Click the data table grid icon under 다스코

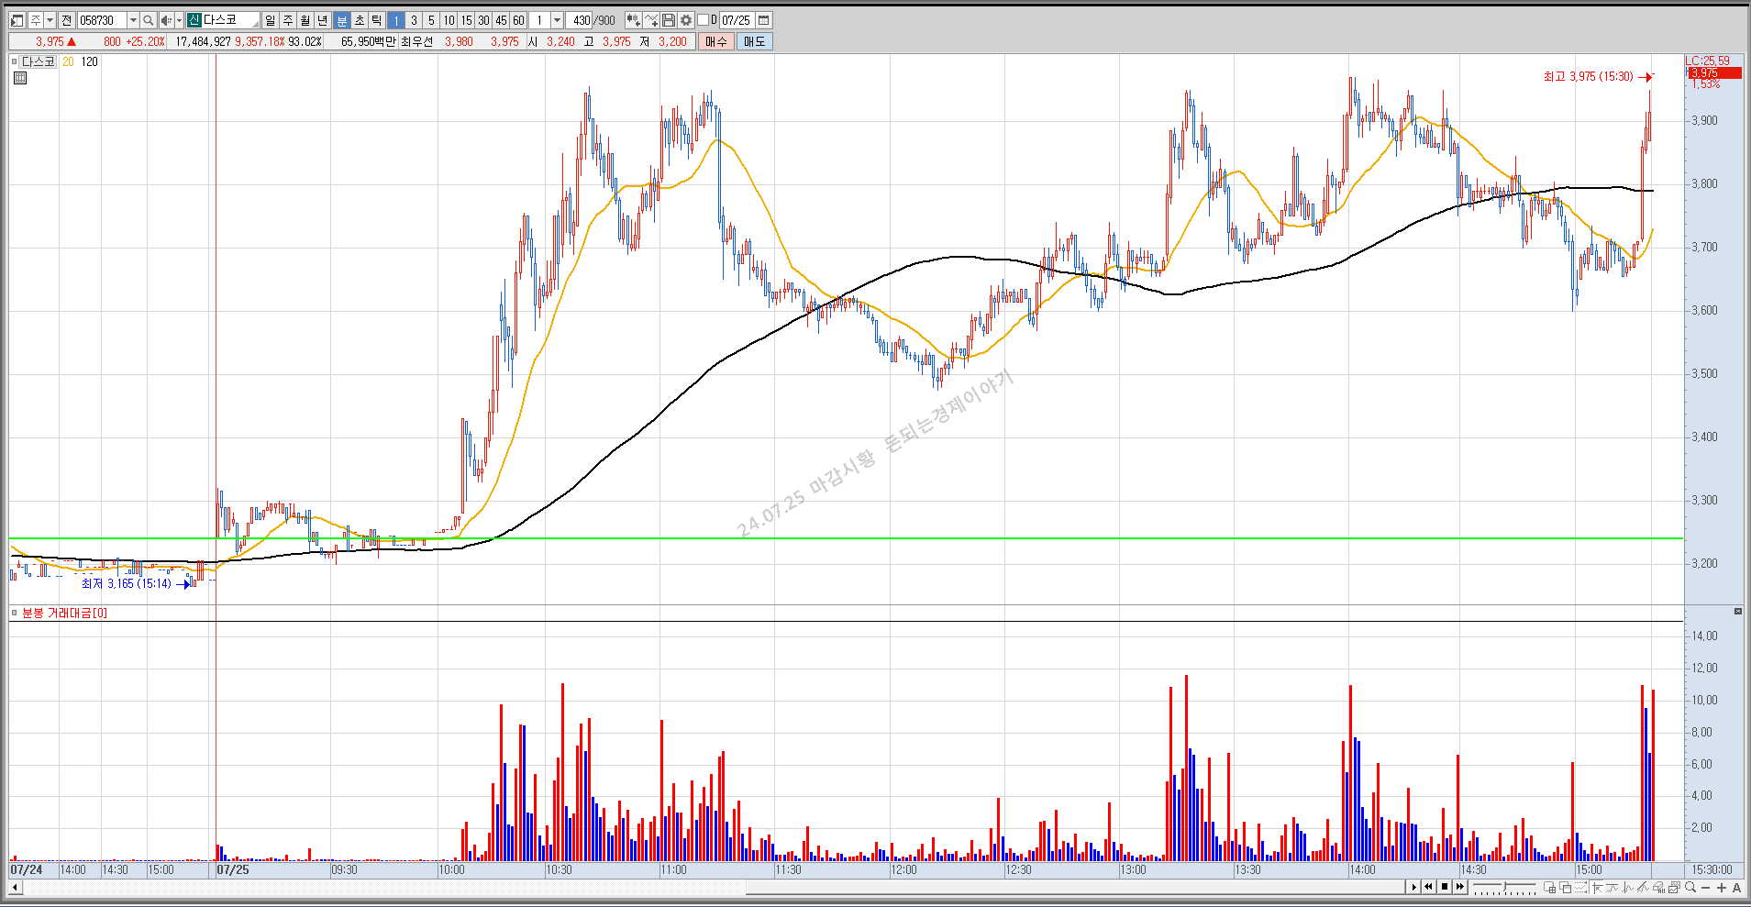coord(20,79)
